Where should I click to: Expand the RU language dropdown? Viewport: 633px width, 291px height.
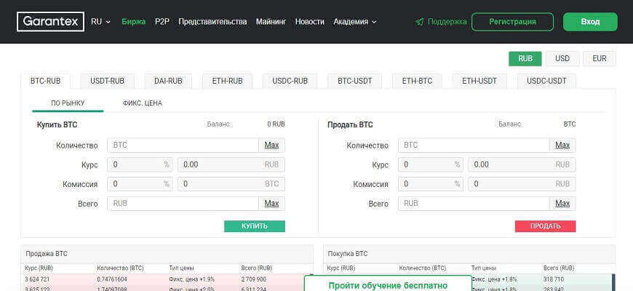click(100, 22)
